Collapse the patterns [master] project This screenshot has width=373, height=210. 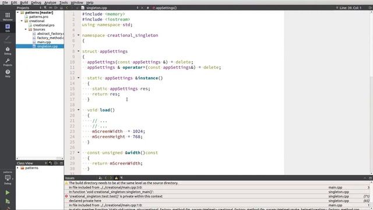18,12
